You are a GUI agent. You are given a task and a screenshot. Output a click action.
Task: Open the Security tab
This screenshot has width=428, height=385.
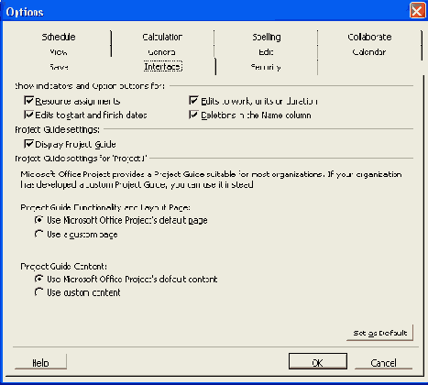point(266,67)
